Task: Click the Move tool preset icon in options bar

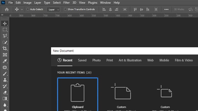Action: (x=17, y=9)
